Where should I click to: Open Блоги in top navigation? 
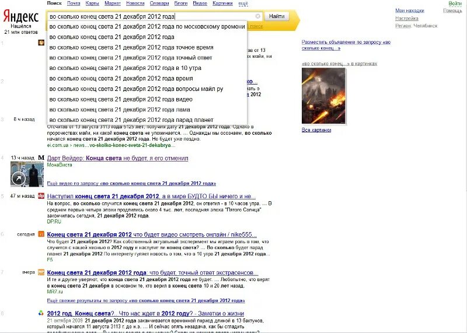[181, 3]
